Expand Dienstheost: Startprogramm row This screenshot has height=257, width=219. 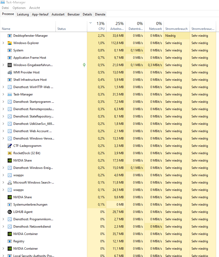tap(3, 102)
